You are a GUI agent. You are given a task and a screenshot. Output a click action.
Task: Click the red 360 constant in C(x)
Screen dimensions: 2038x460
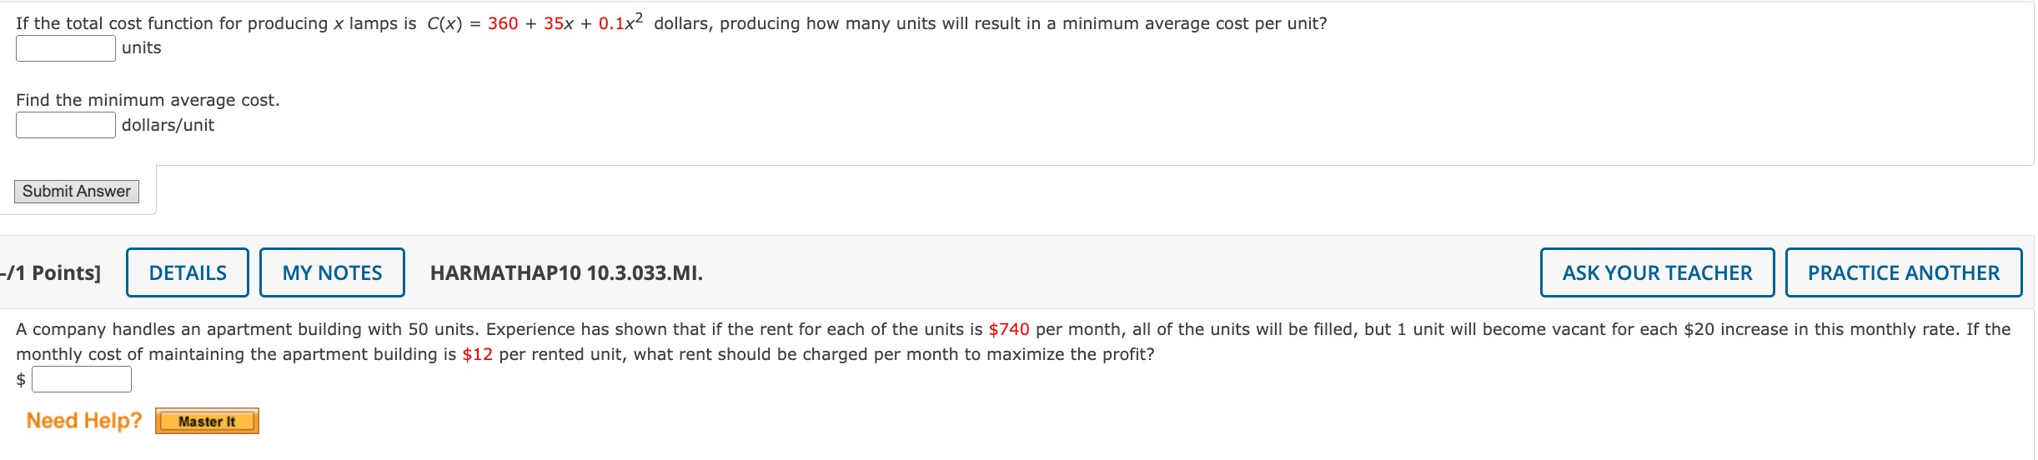pyautogui.click(x=503, y=23)
